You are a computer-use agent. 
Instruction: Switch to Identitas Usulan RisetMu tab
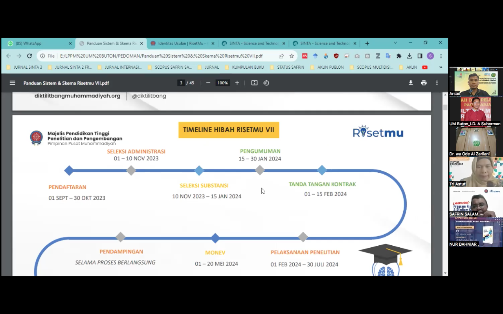(182, 44)
